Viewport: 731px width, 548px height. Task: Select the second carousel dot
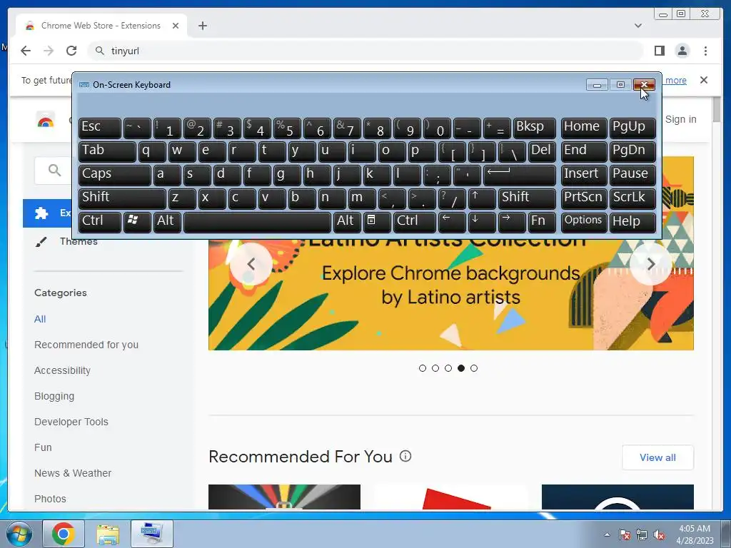pos(435,368)
